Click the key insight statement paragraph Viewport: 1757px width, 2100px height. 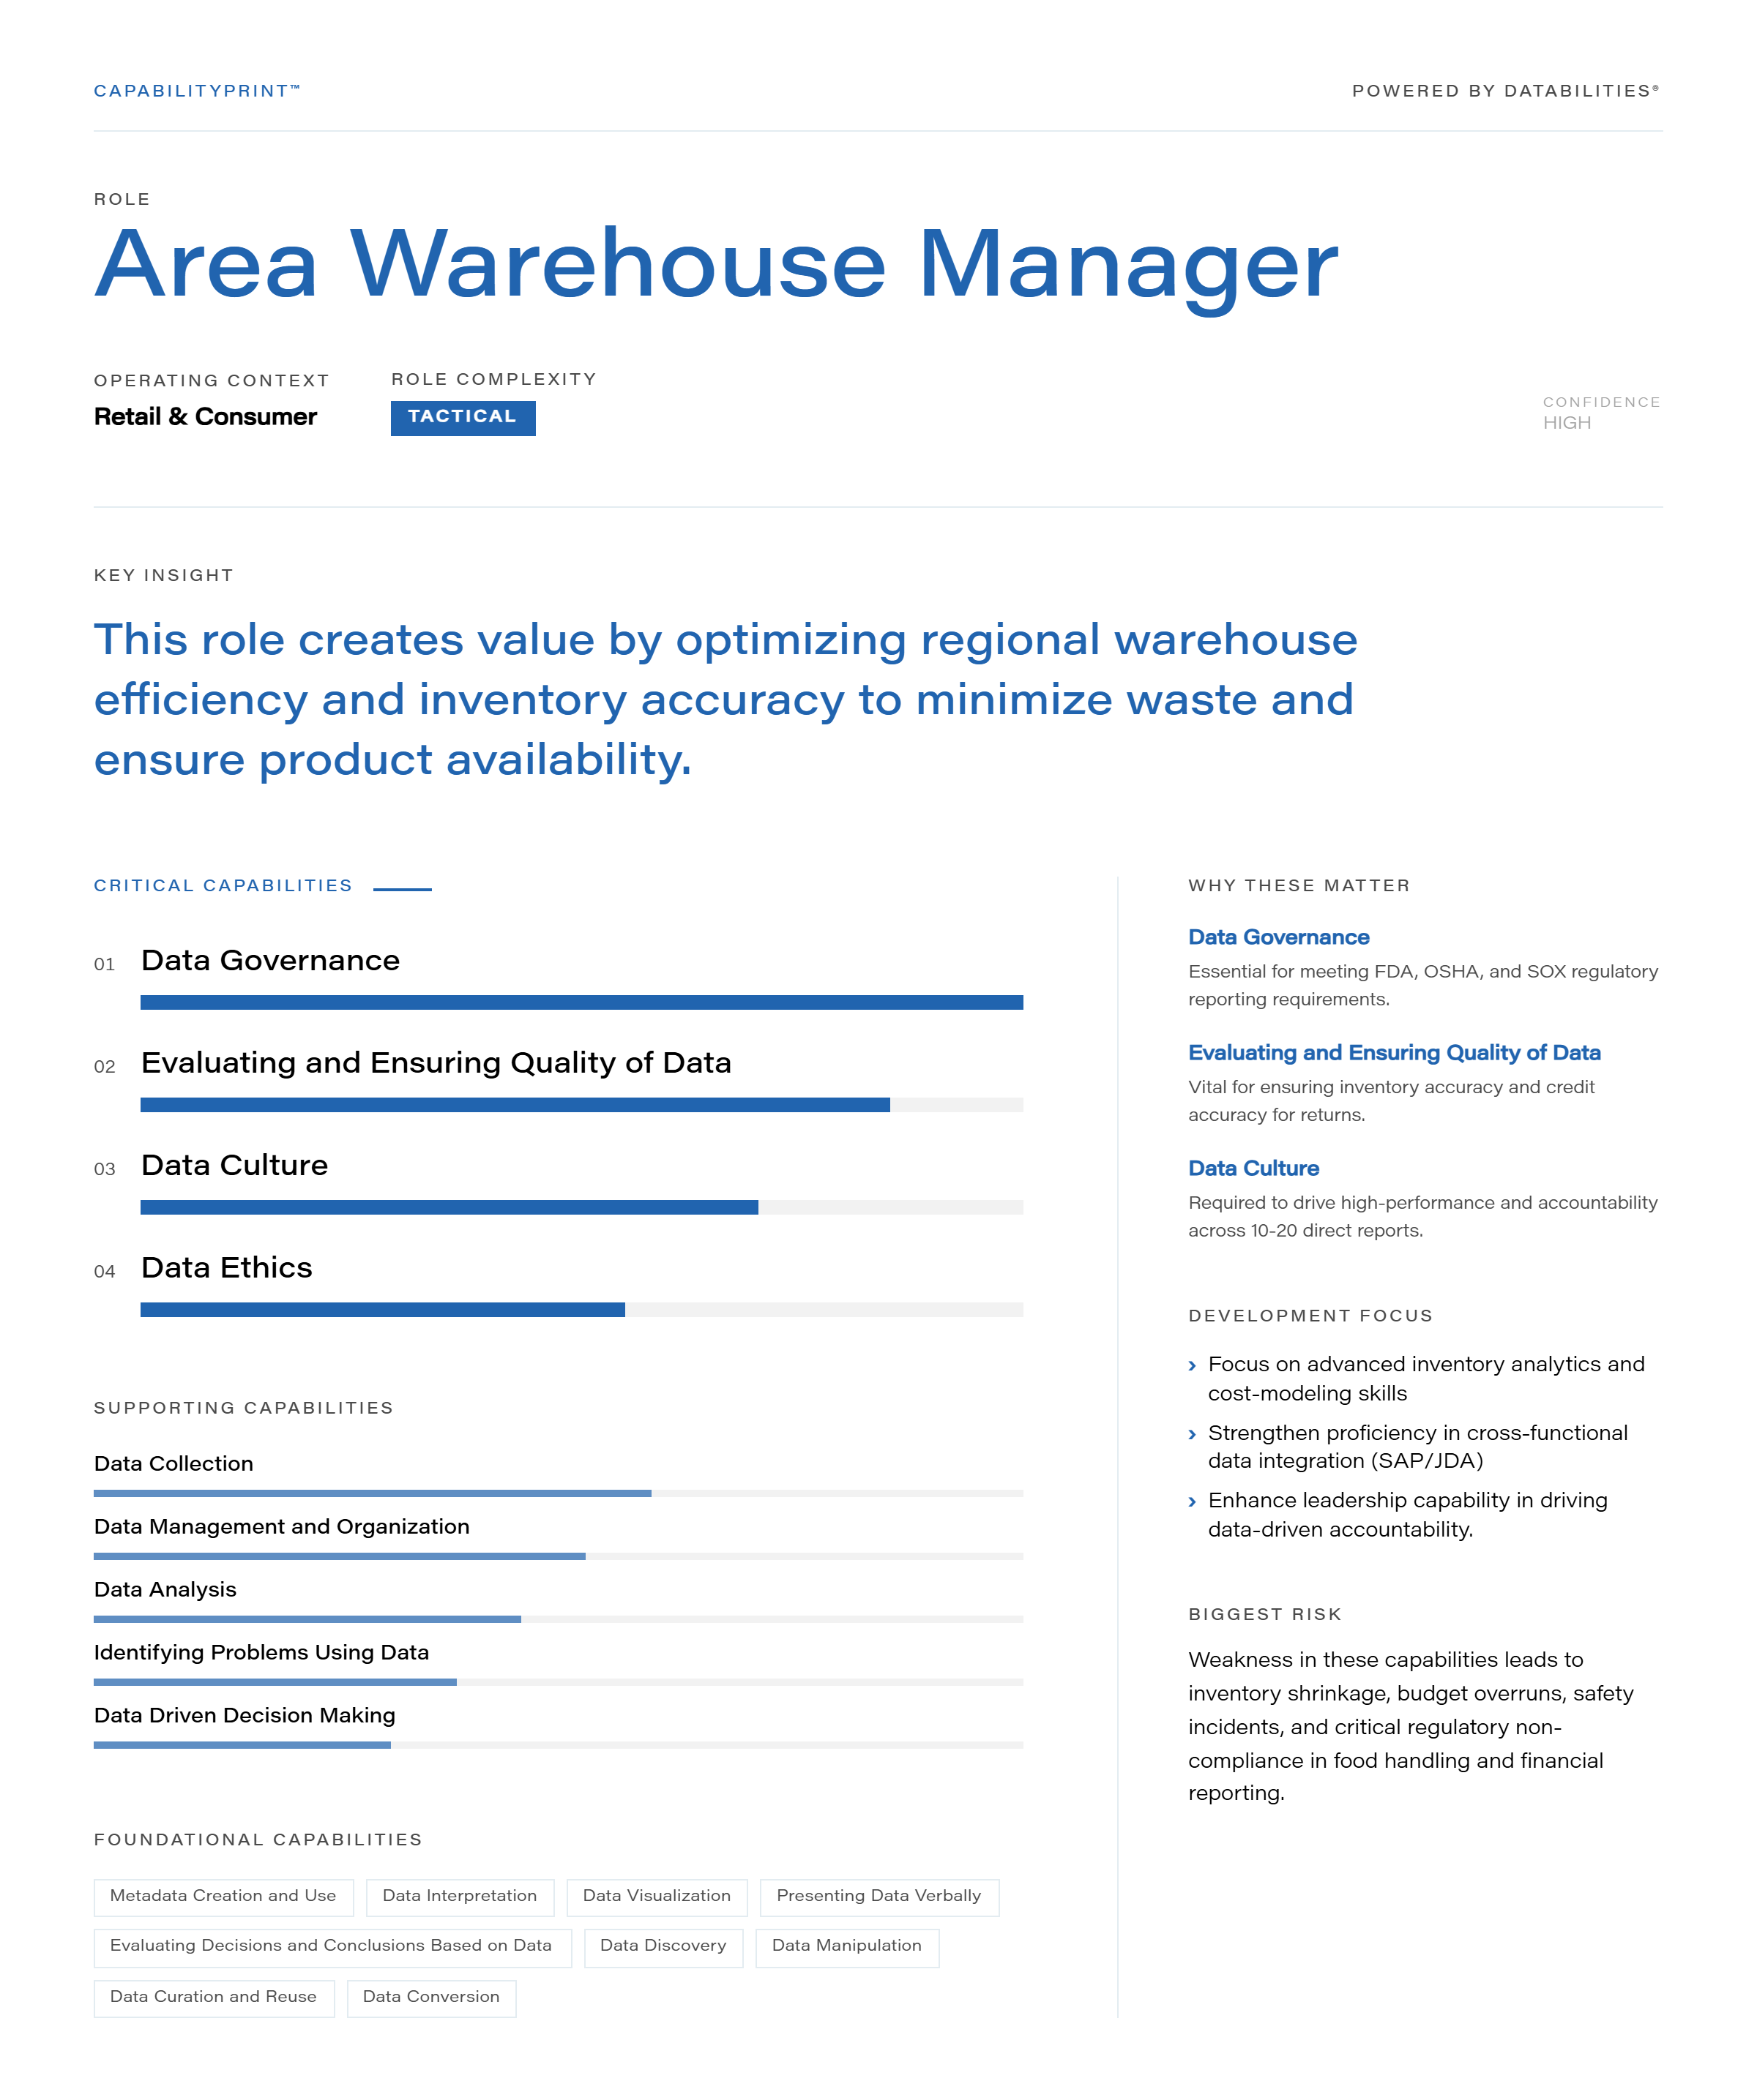[725, 699]
